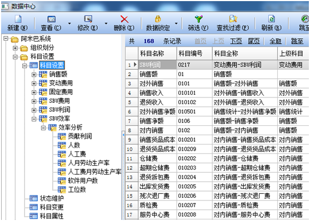
Task: Open dropdown arrow next to 查看
Action: [69, 23]
